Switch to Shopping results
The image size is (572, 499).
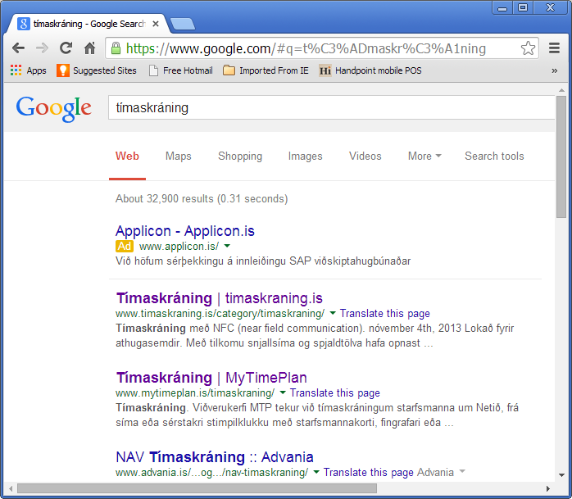240,157
